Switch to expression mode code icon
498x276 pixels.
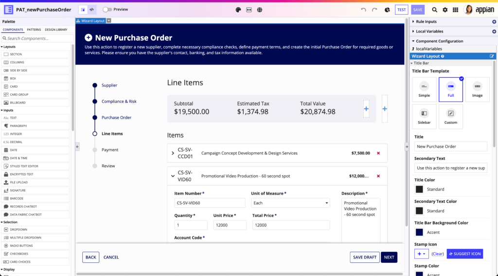tap(91, 10)
